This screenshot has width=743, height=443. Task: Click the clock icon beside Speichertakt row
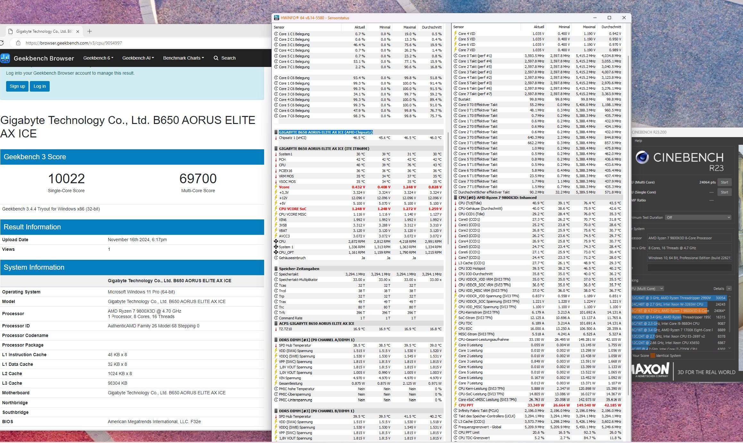(276, 274)
